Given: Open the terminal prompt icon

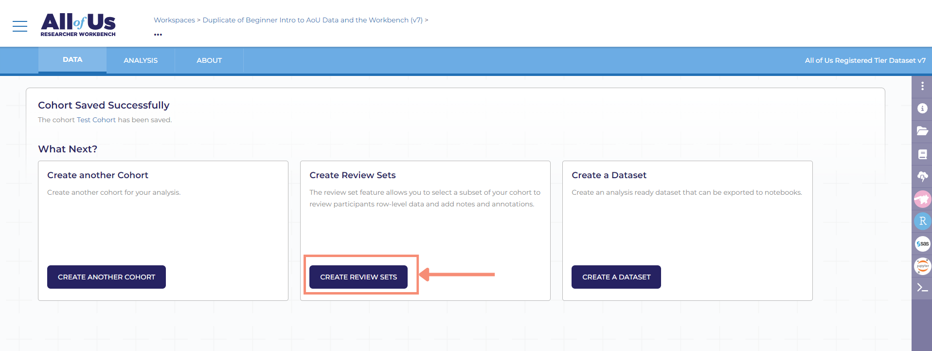Looking at the screenshot, I should (x=922, y=288).
